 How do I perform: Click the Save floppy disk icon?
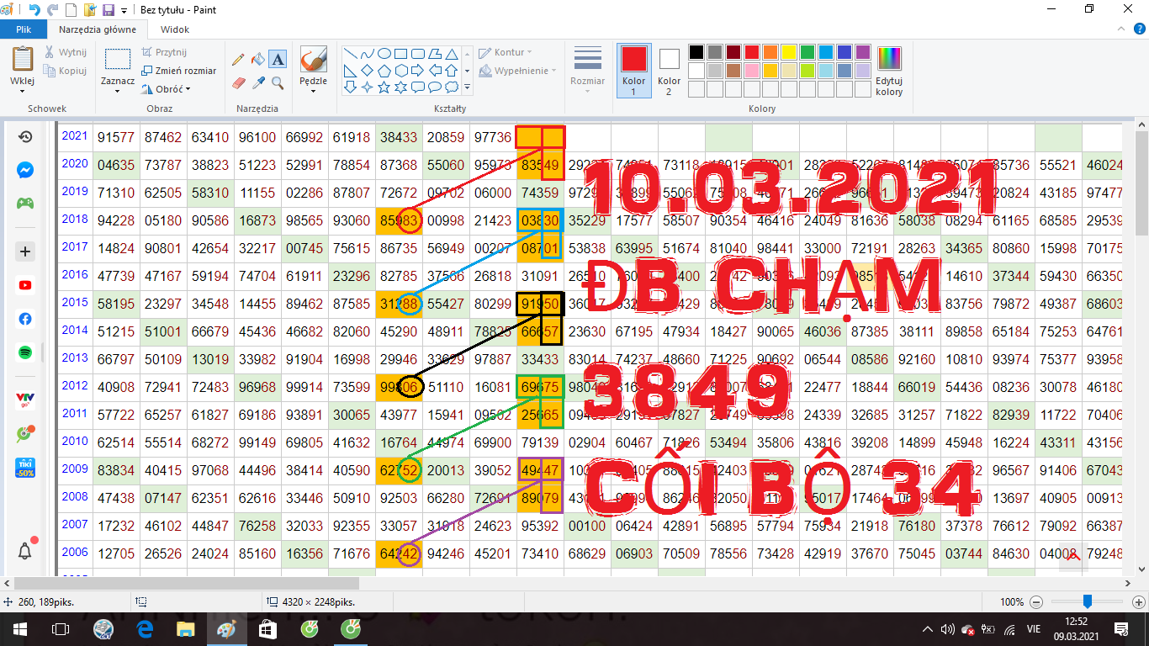point(108,10)
